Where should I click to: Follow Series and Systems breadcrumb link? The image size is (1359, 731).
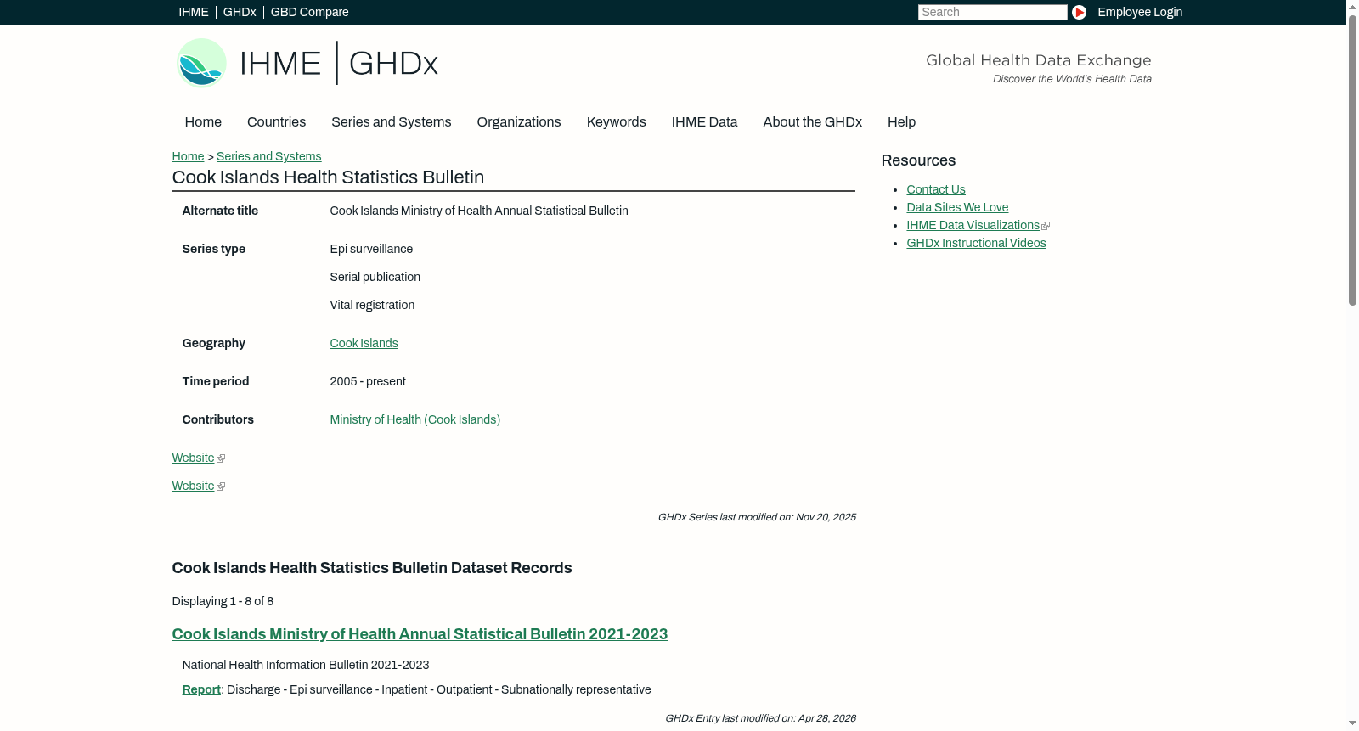[x=269, y=156]
